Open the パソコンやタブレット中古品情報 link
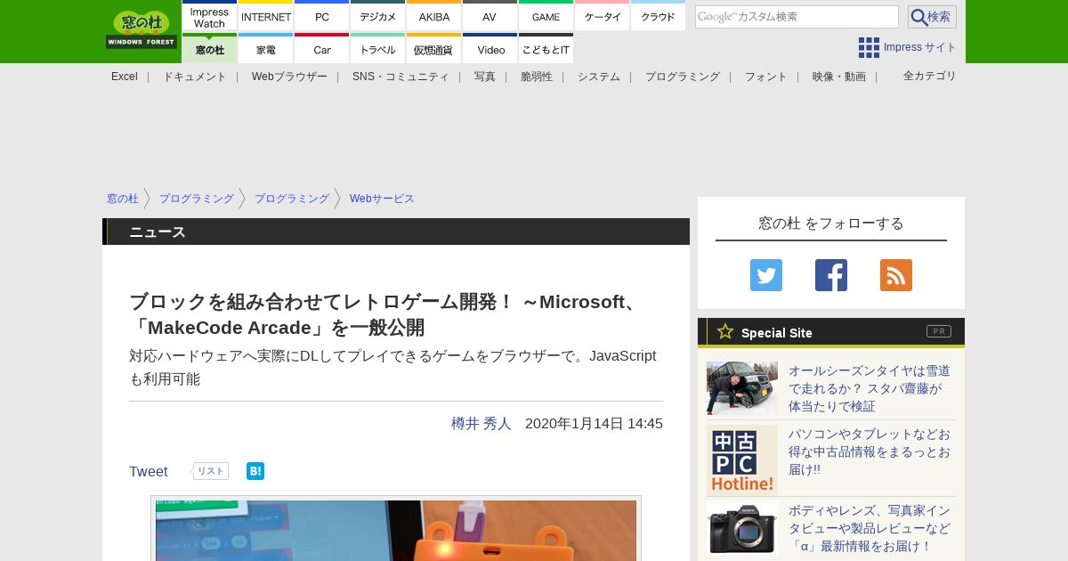This screenshot has width=1068, height=561. point(870,451)
